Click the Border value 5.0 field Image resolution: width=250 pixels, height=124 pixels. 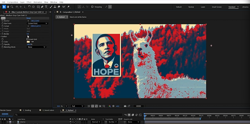click(28, 34)
